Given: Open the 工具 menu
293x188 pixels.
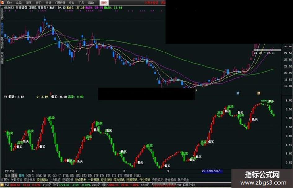Looking at the screenshot, I should [x=81, y=2].
